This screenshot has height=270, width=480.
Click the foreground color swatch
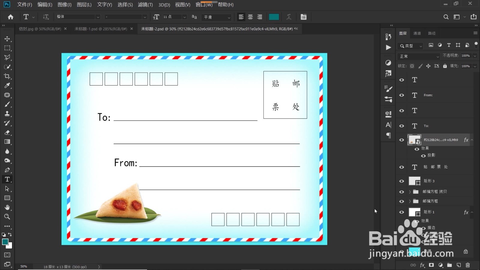point(5,242)
